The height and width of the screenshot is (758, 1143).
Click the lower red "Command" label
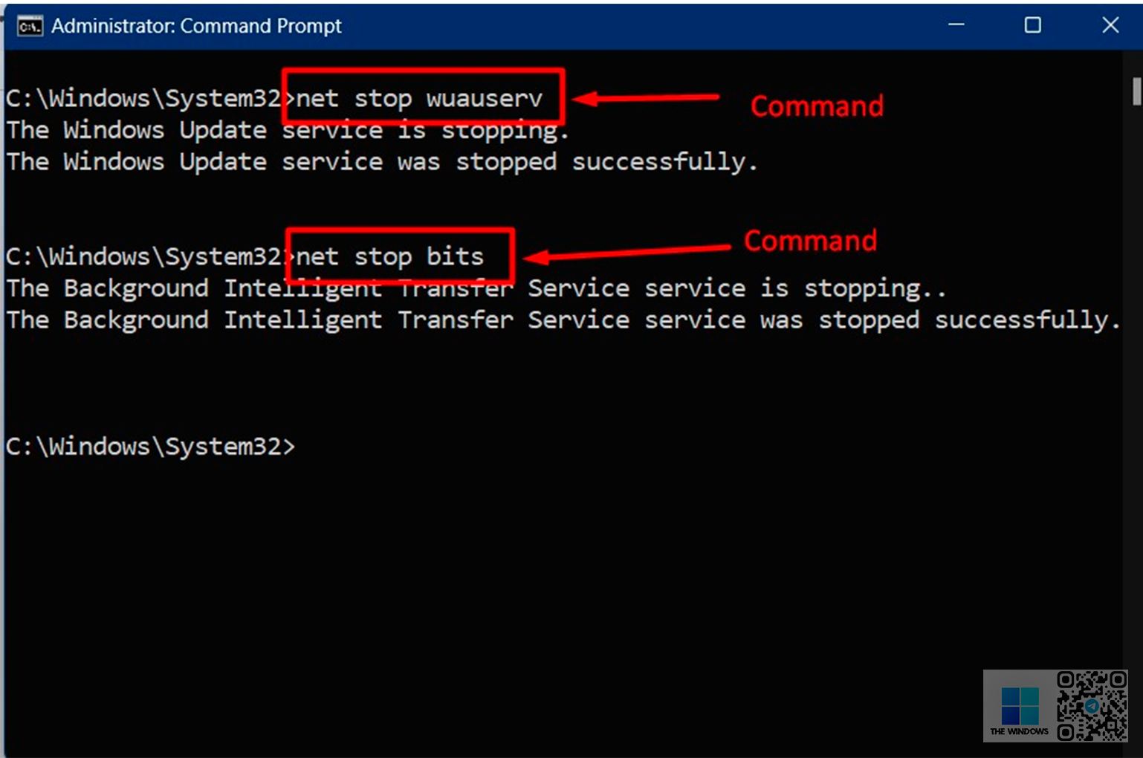[810, 241]
